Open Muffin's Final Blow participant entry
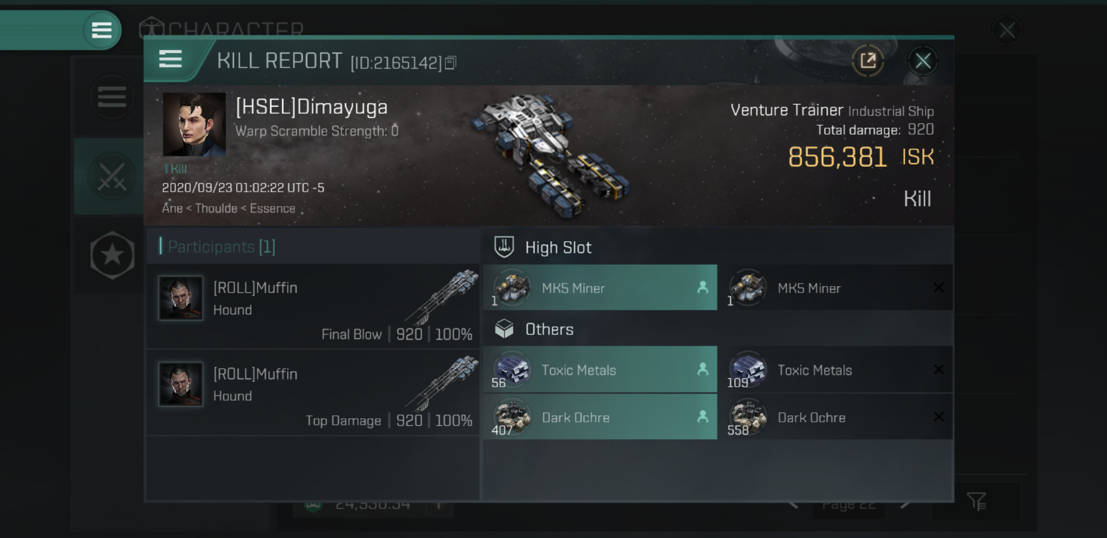The image size is (1107, 538). point(313,306)
